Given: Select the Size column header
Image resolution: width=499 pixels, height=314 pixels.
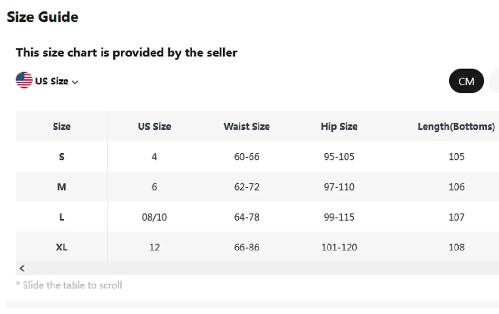Looking at the screenshot, I should (62, 126).
